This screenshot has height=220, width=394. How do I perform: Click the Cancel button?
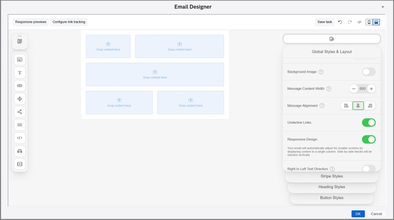point(376,214)
